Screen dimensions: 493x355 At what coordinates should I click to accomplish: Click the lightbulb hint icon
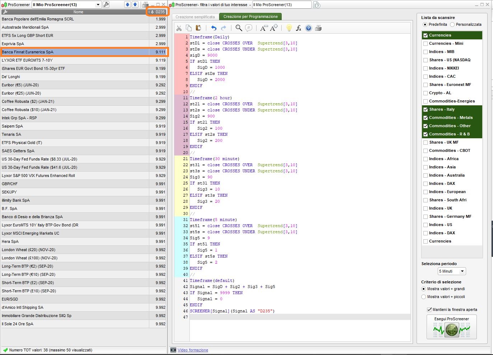[289, 28]
